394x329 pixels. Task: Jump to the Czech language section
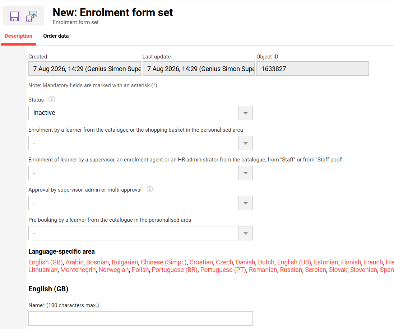tap(224, 262)
